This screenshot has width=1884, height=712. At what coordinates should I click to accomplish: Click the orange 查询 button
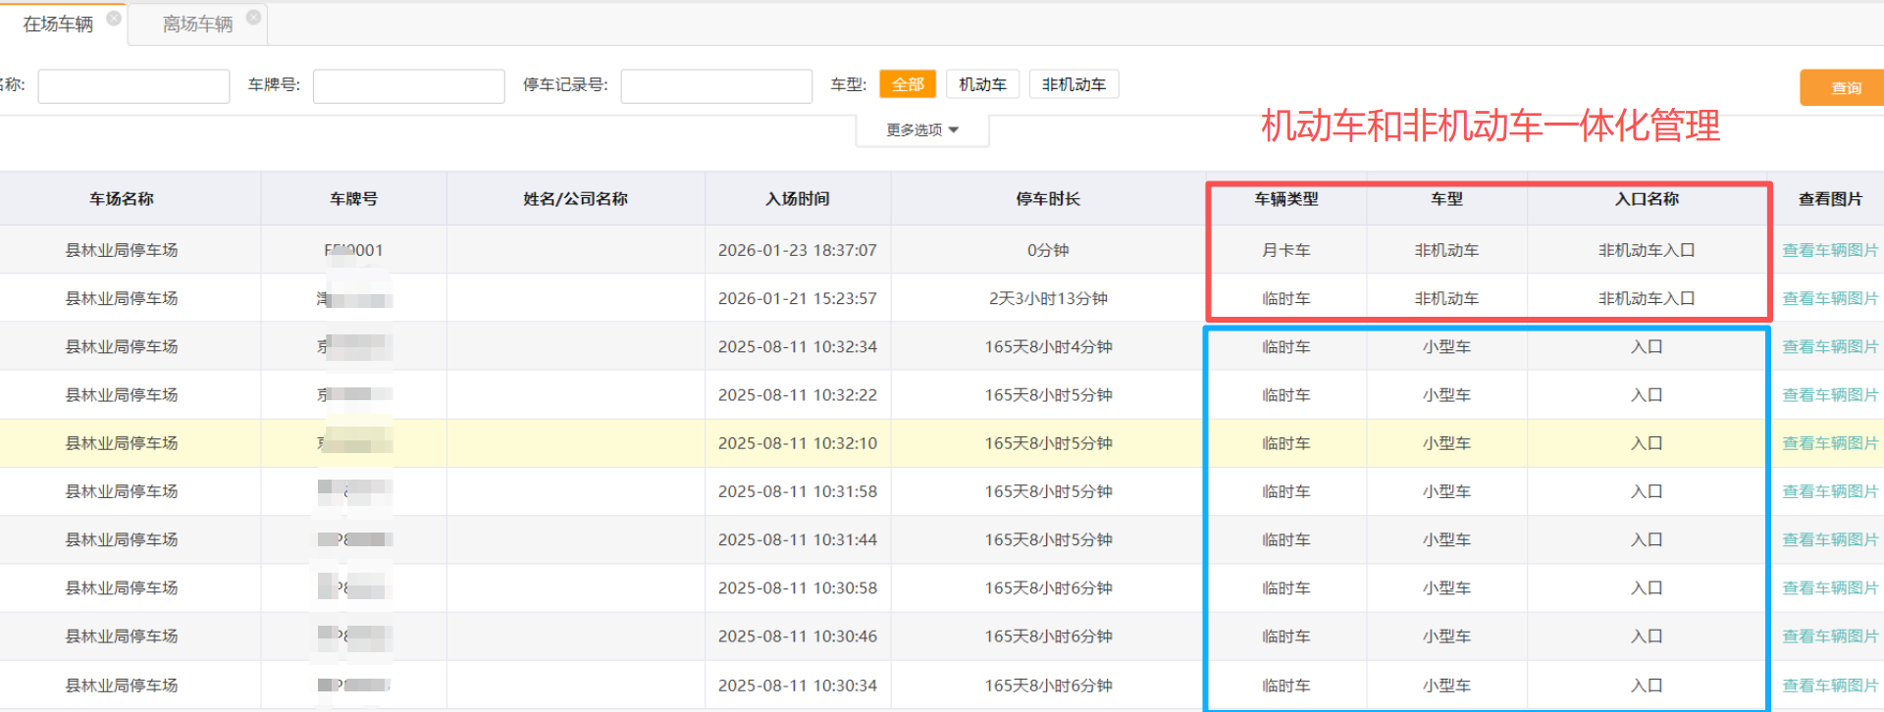click(1845, 87)
